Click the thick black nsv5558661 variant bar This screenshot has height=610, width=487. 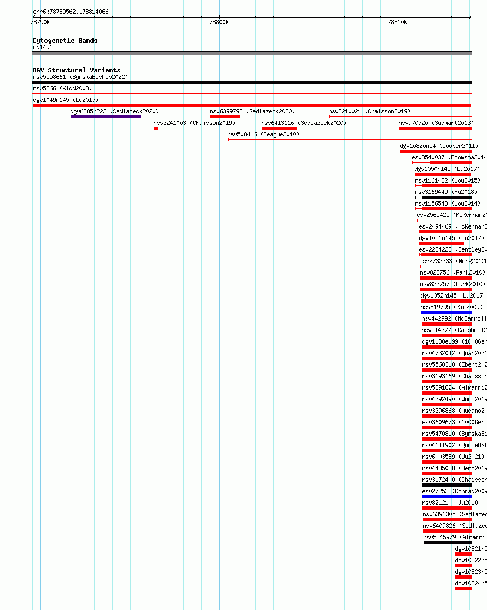[x=252, y=82]
